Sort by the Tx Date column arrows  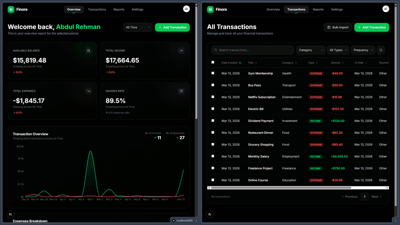[x=366, y=63]
